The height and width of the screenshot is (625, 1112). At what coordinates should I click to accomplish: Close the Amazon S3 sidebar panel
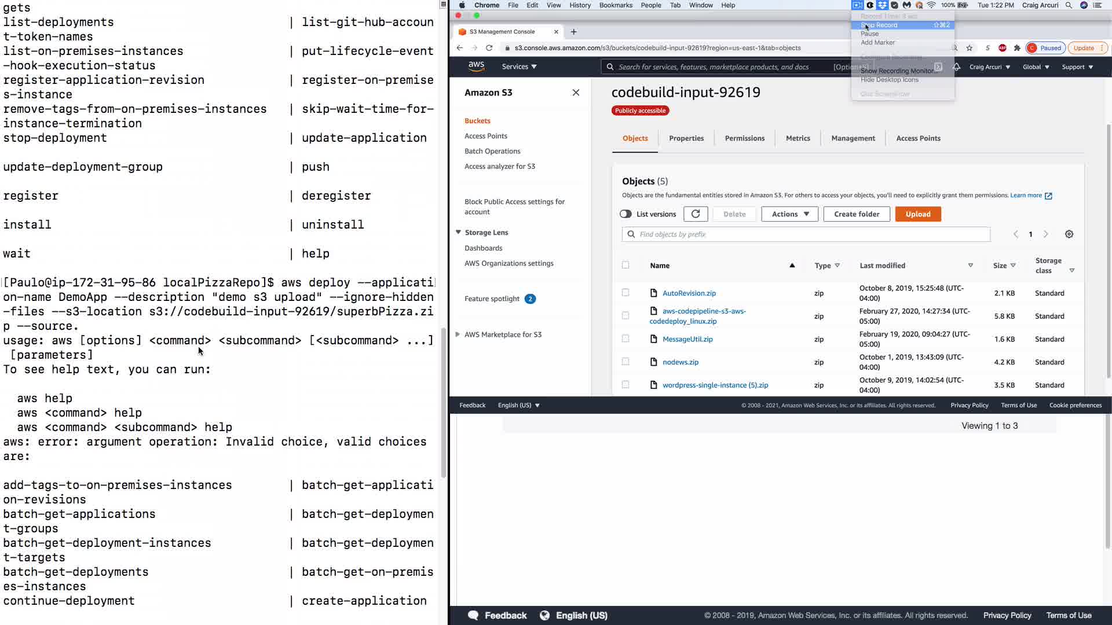click(576, 93)
